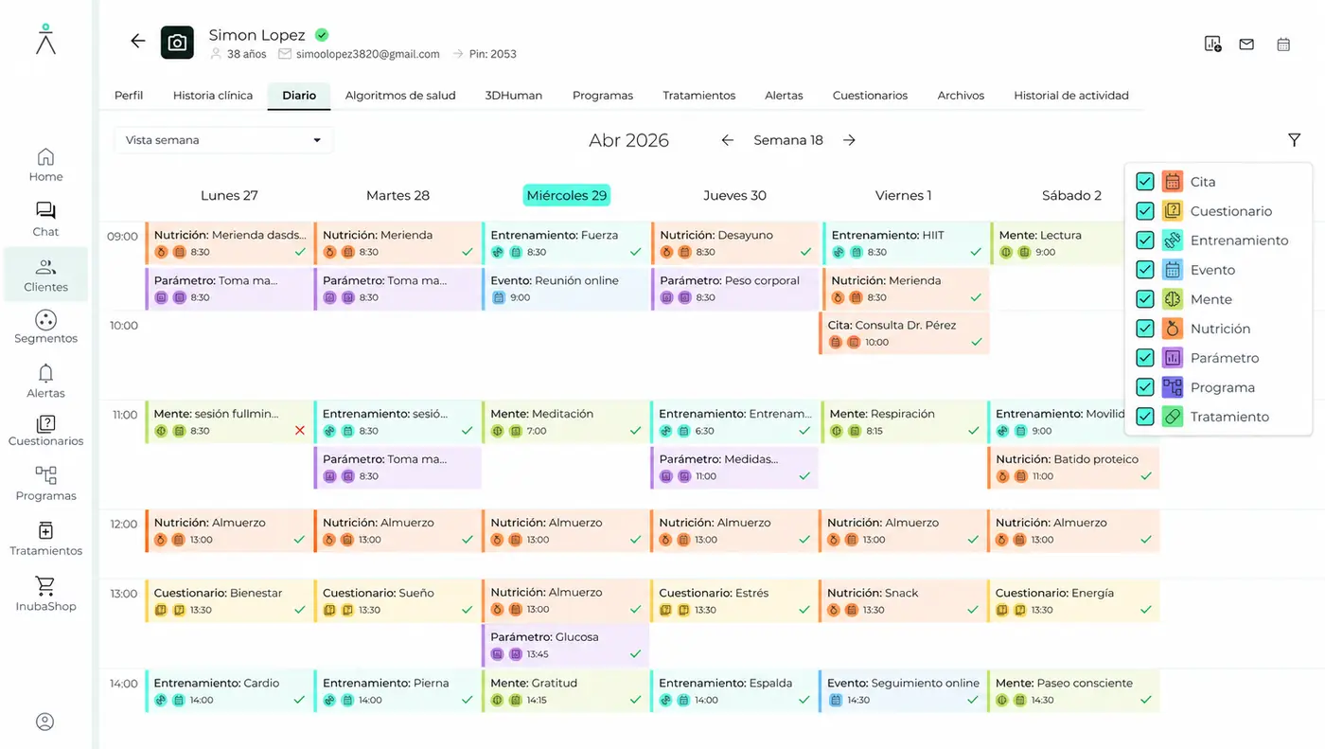The height and width of the screenshot is (749, 1325).
Task: Select the Lunes 27 day header
Action: coord(229,195)
